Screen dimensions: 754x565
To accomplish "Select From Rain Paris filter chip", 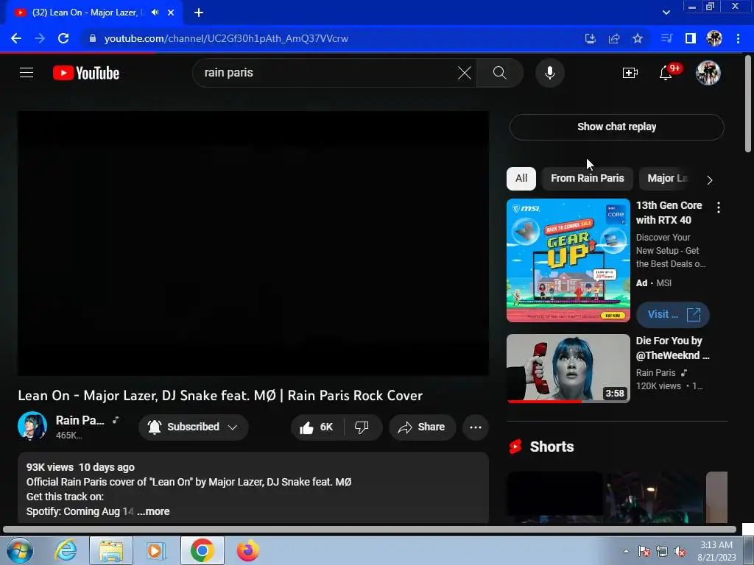I will pos(587,178).
